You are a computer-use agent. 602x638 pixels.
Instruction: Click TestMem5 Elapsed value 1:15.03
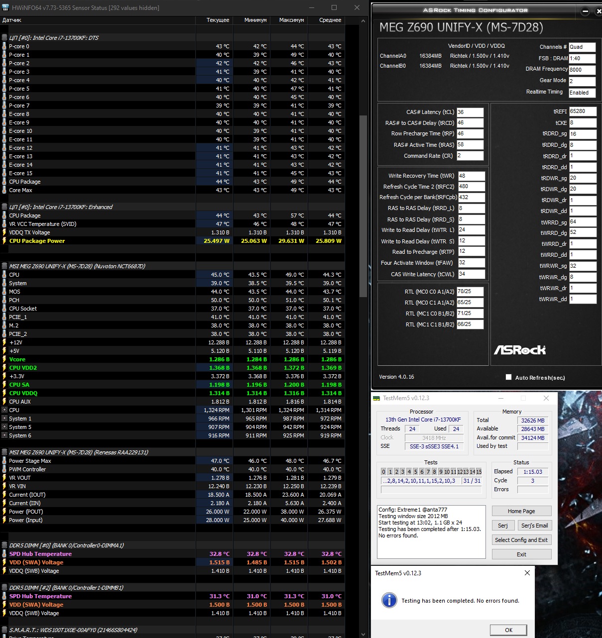(x=533, y=472)
